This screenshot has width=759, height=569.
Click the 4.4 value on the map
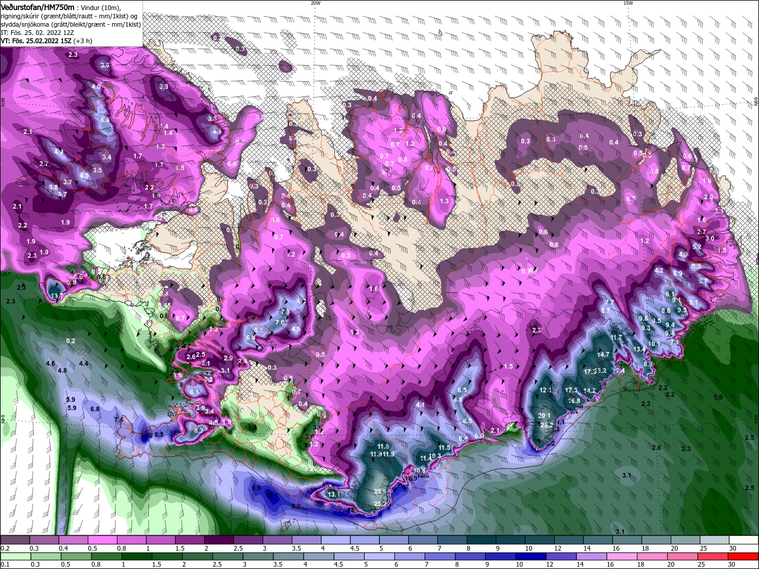click(83, 363)
